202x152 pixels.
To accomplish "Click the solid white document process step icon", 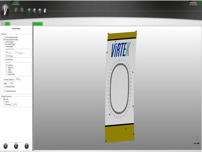I will coord(45,11).
